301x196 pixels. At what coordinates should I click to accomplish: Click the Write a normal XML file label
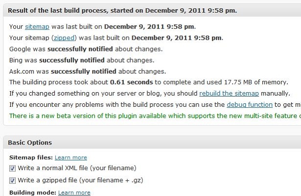77,168
